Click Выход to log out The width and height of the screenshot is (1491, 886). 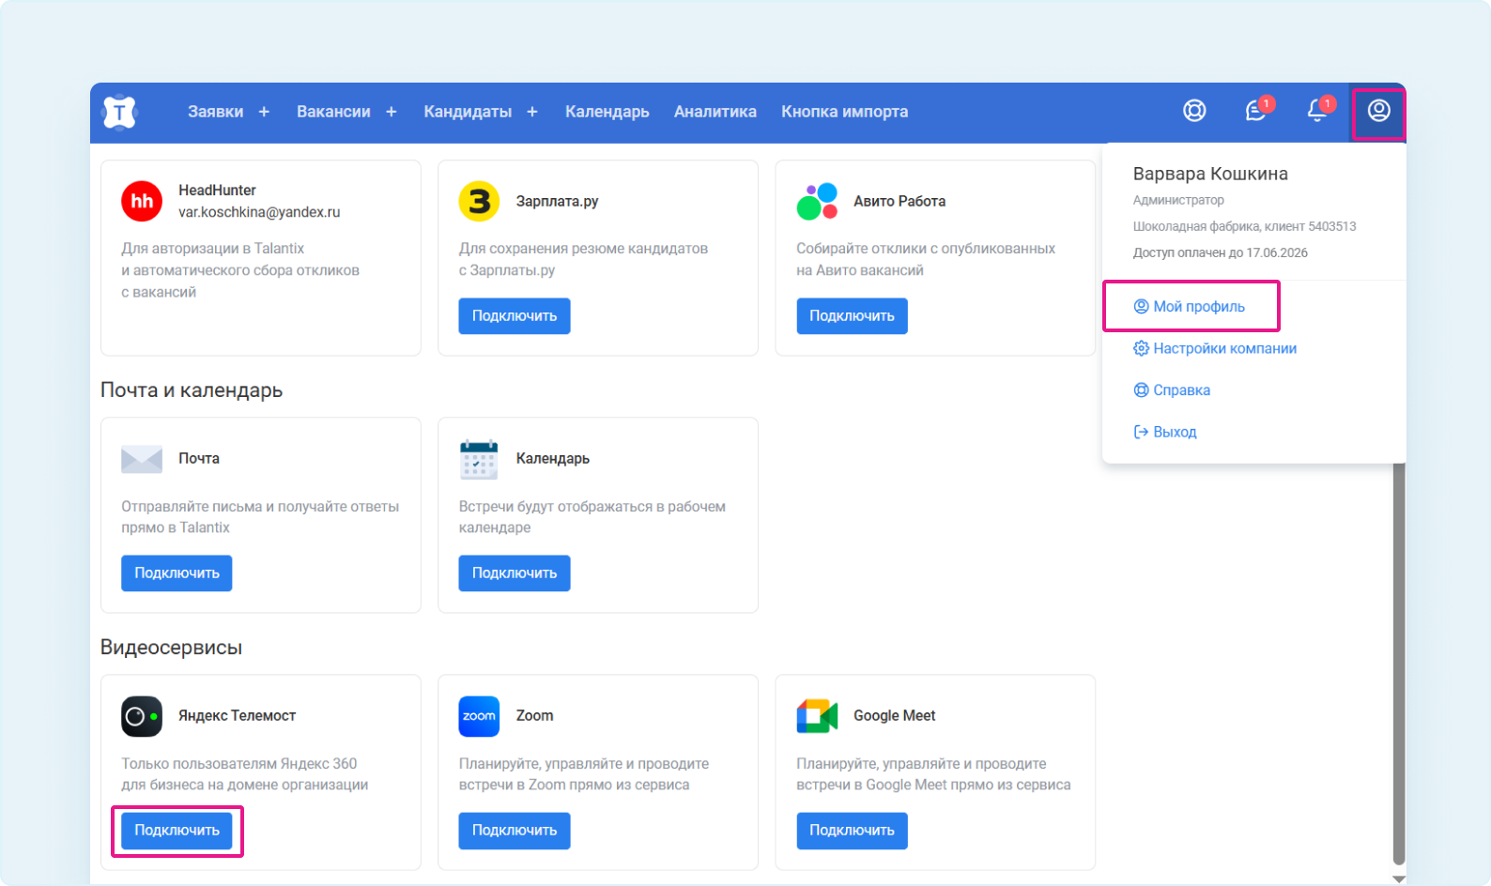[1174, 432]
